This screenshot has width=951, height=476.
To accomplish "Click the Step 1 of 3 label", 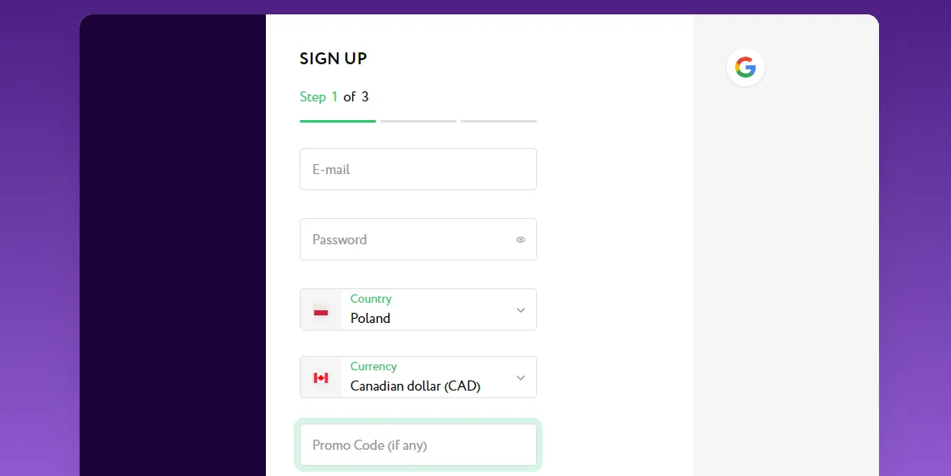I will [x=335, y=97].
